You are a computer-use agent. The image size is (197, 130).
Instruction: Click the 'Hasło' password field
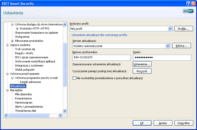(162, 58)
